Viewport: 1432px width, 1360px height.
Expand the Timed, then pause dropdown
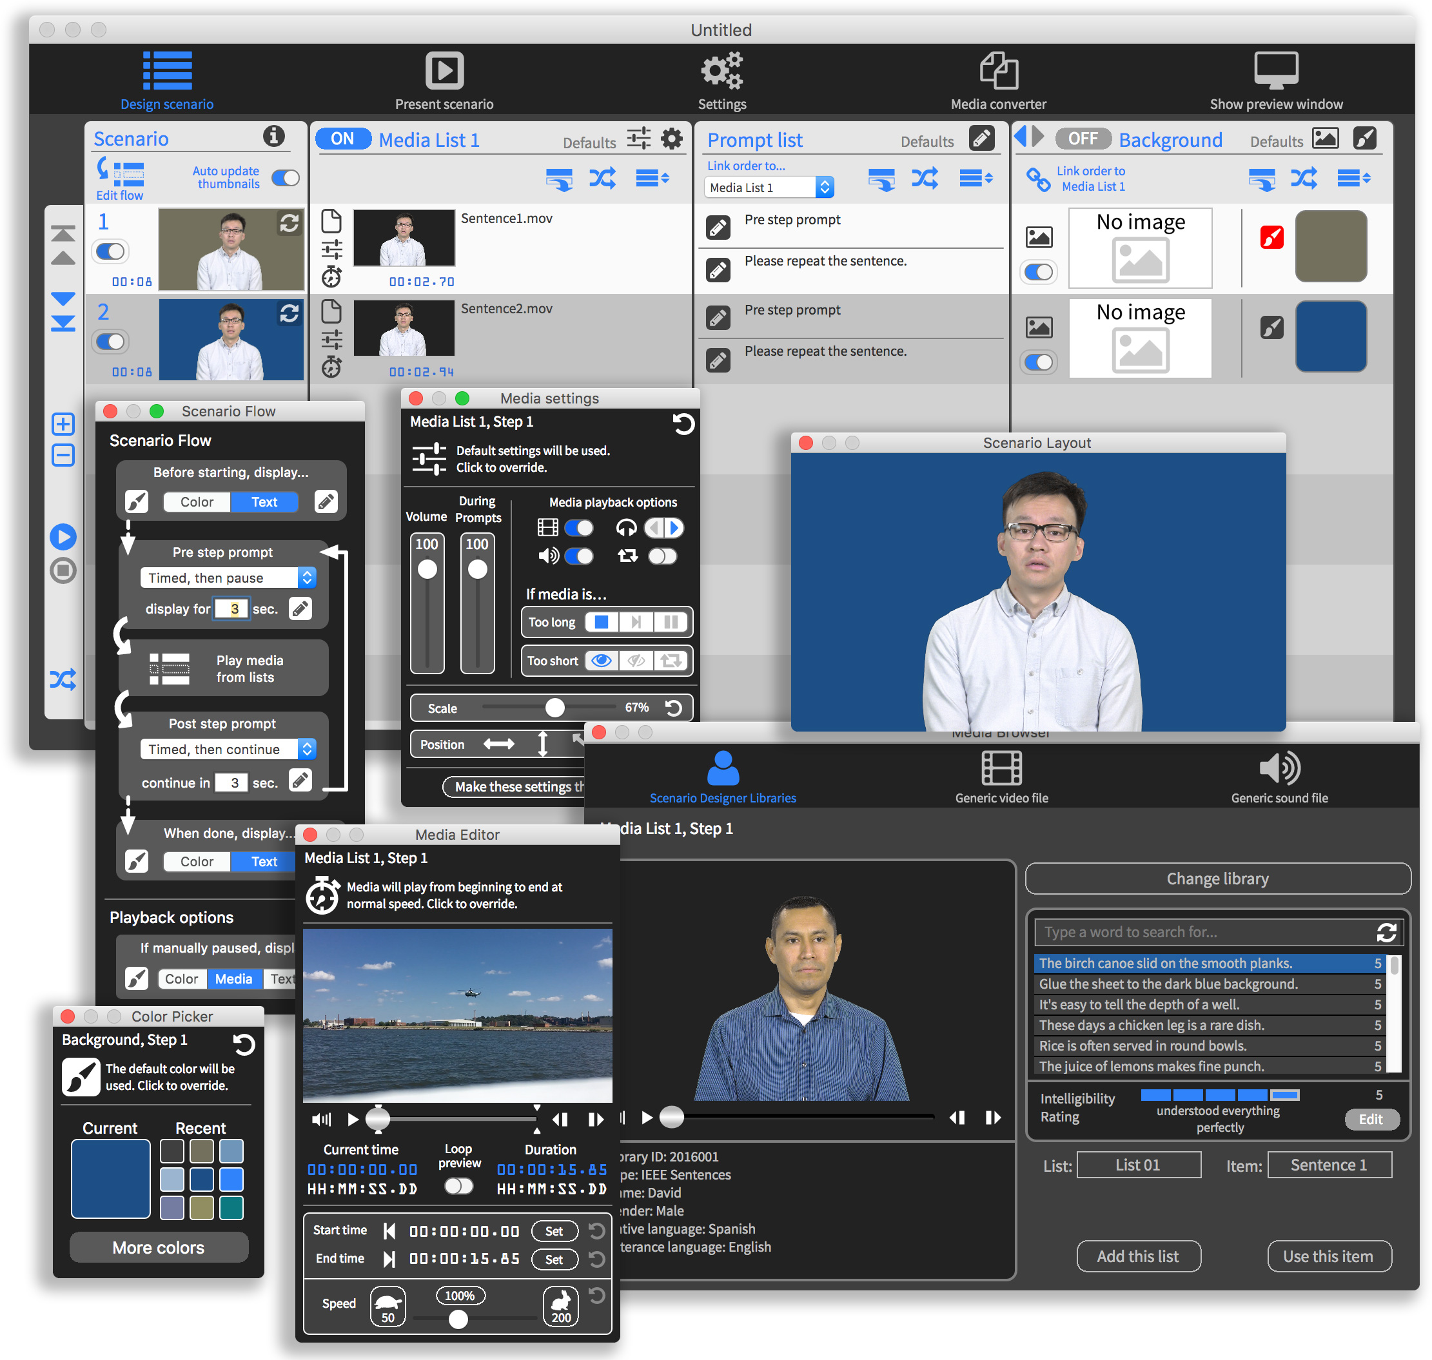pos(228,578)
